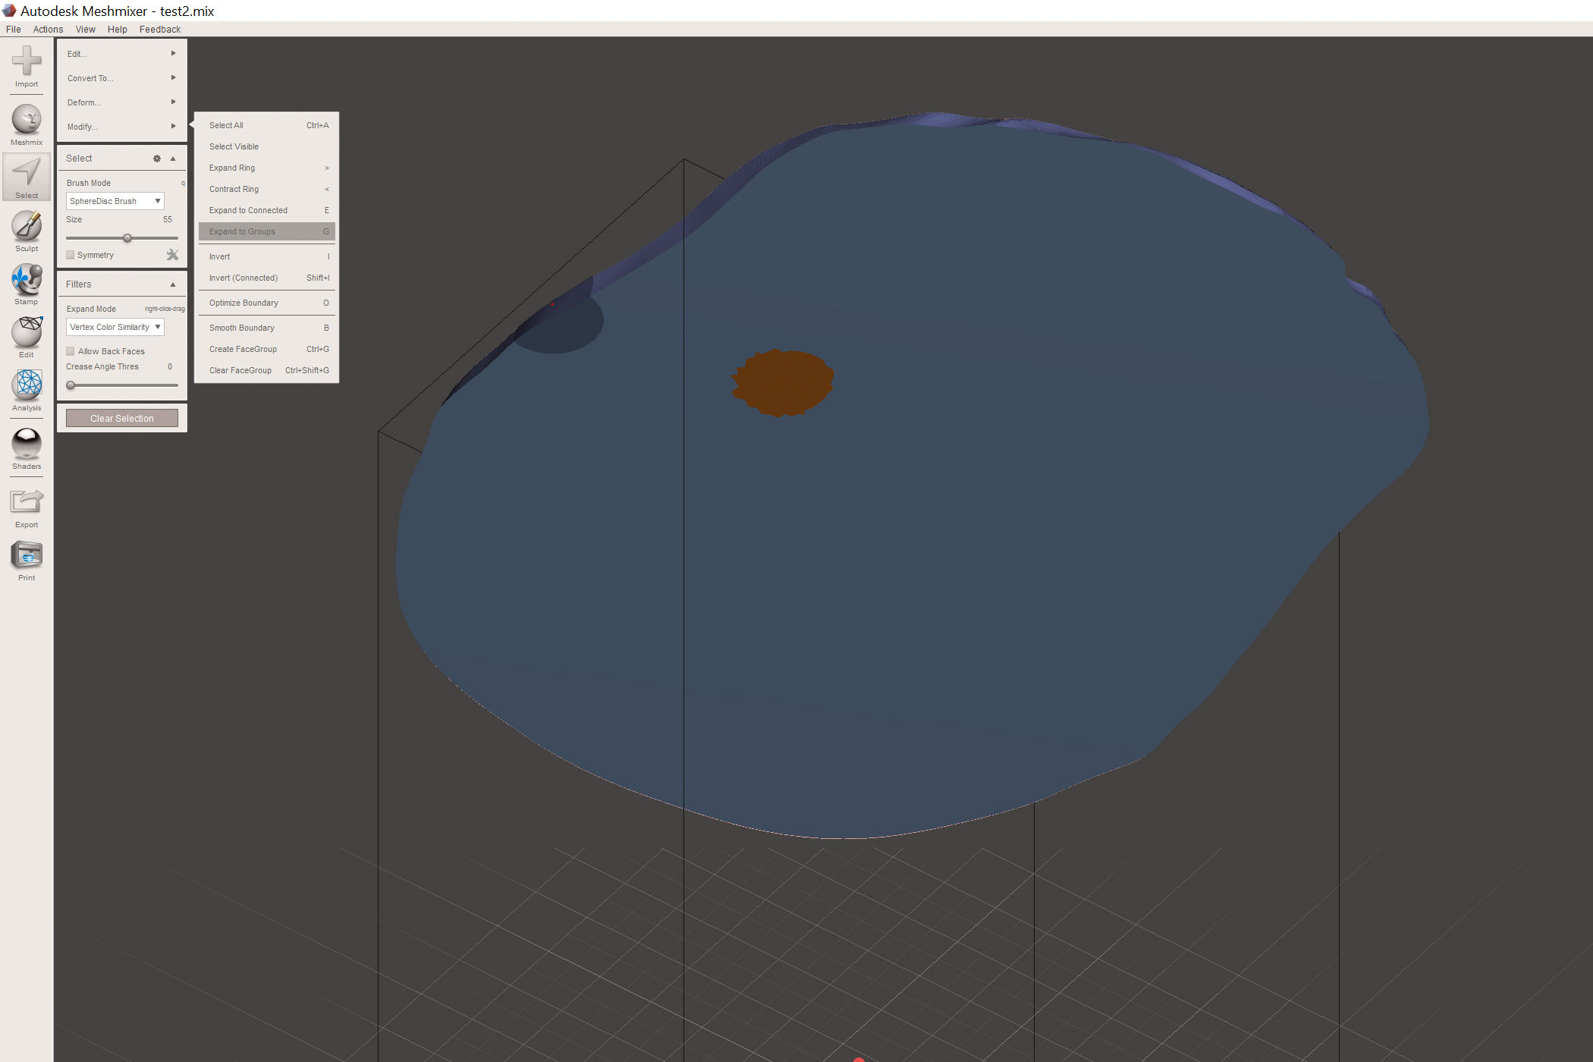Click the symmetry wrench settings icon

(x=172, y=255)
